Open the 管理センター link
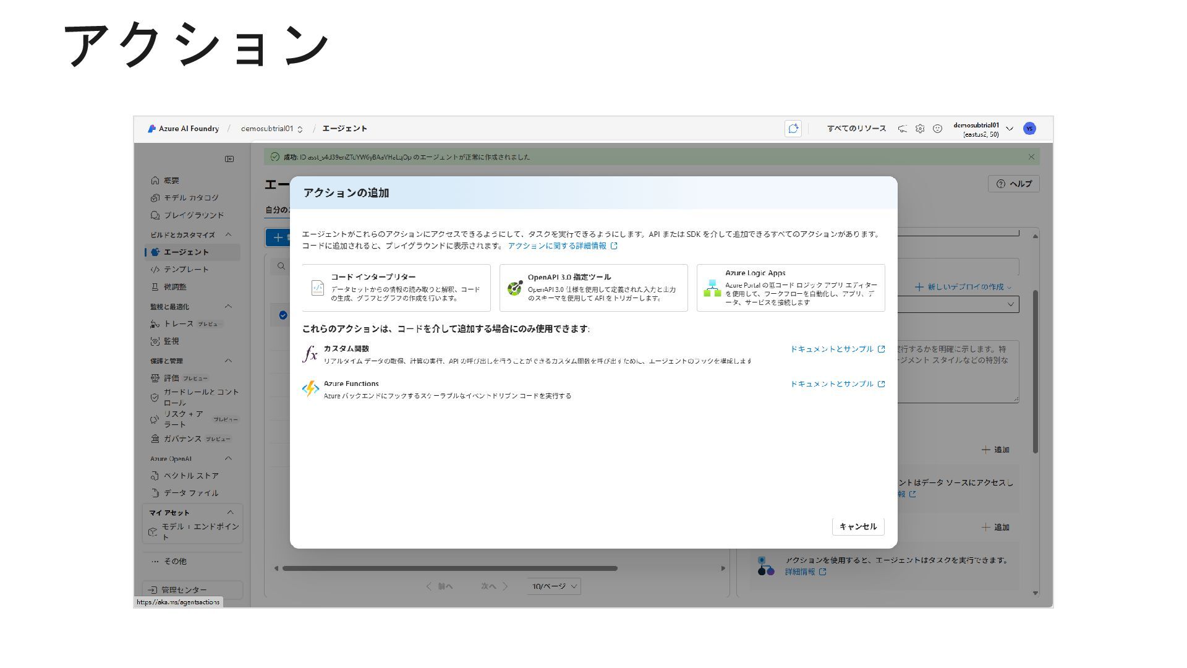This screenshot has height=668, width=1187. coord(192,589)
